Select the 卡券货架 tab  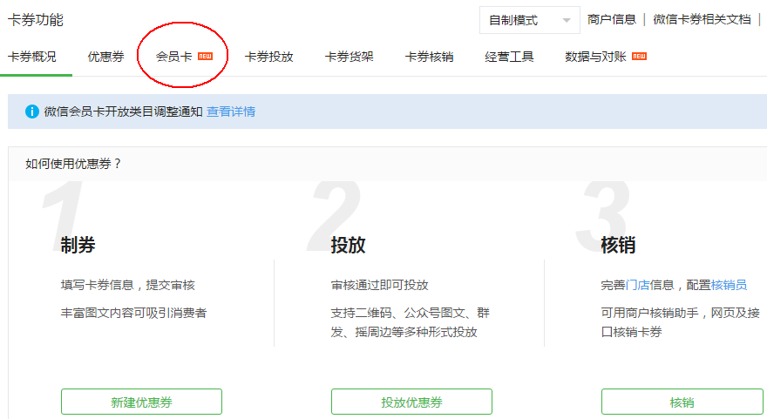(349, 57)
